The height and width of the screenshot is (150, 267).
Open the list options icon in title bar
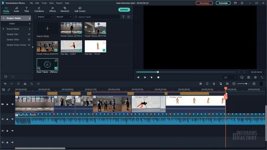click(242, 3)
